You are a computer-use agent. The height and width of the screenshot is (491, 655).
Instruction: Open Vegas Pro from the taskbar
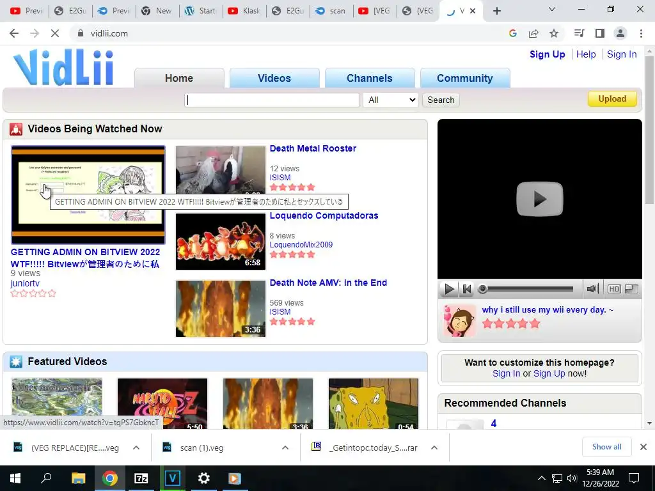click(x=172, y=478)
